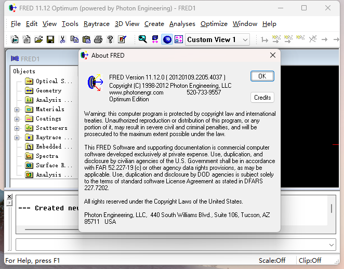Select the Spectra tree item label
344x269 pixels.
(47, 156)
